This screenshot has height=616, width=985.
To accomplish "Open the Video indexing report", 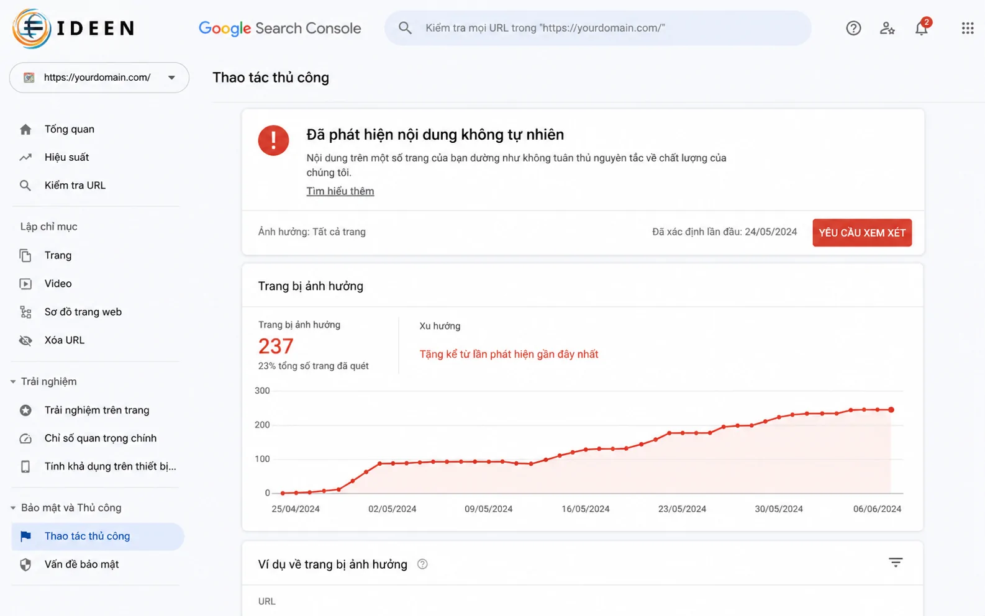I will coord(58,284).
